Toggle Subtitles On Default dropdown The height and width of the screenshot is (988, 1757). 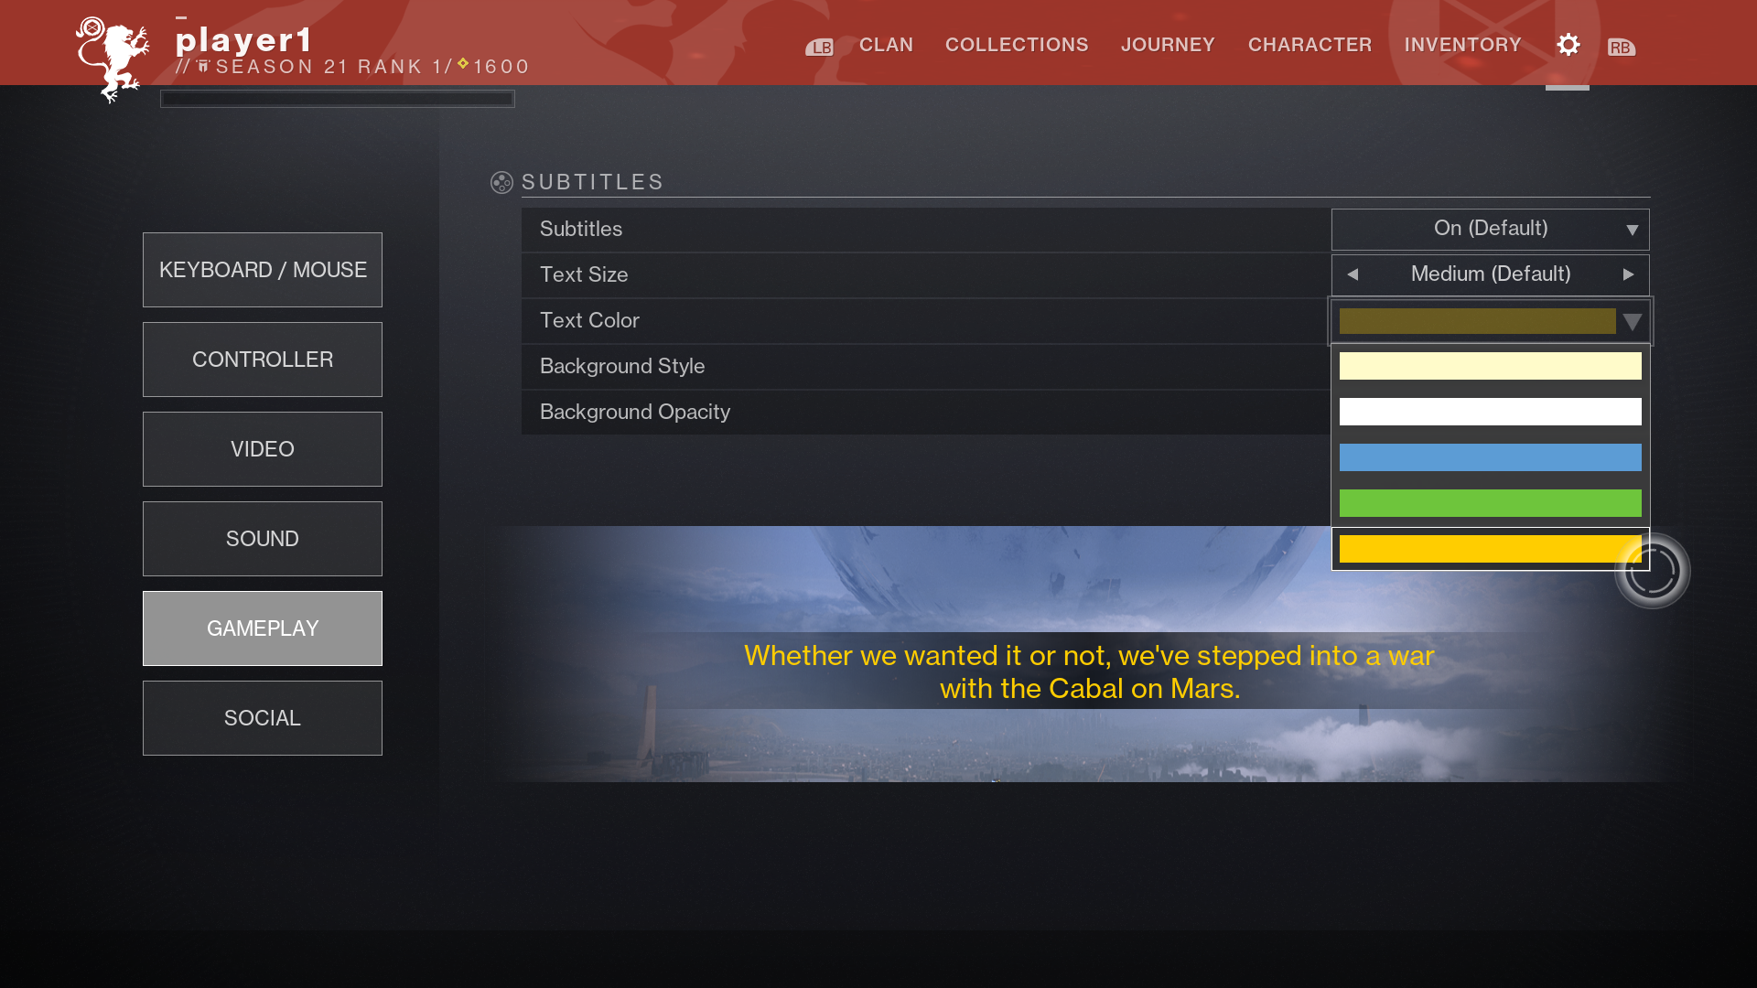pyautogui.click(x=1491, y=228)
